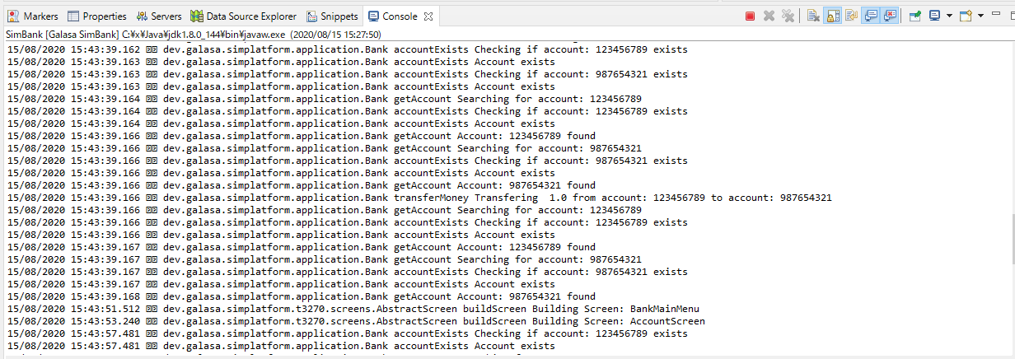Image resolution: width=1015 pixels, height=359 pixels.
Task: Toggle Word Wrap for console output
Action: pos(851,16)
